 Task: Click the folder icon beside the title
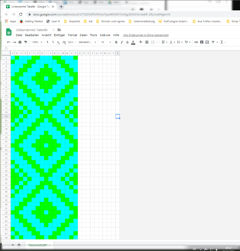click(x=59, y=30)
